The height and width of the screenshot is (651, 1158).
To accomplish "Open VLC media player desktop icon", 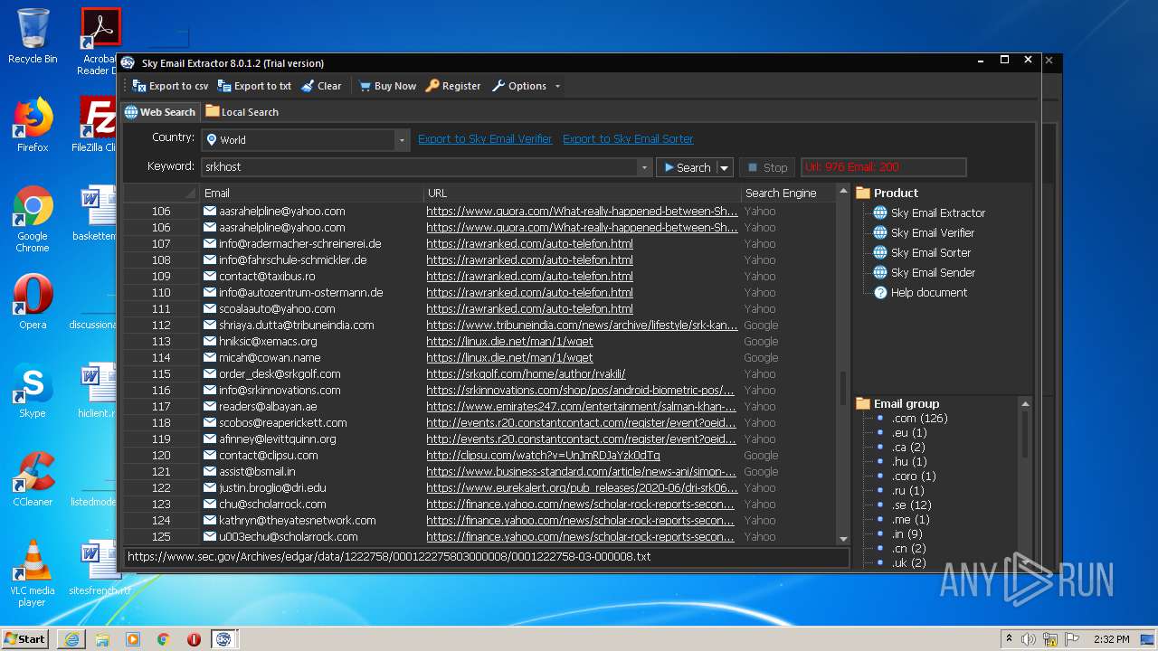I will [33, 573].
